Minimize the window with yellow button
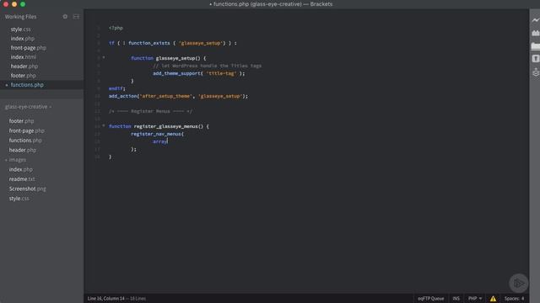 pos(14,4)
